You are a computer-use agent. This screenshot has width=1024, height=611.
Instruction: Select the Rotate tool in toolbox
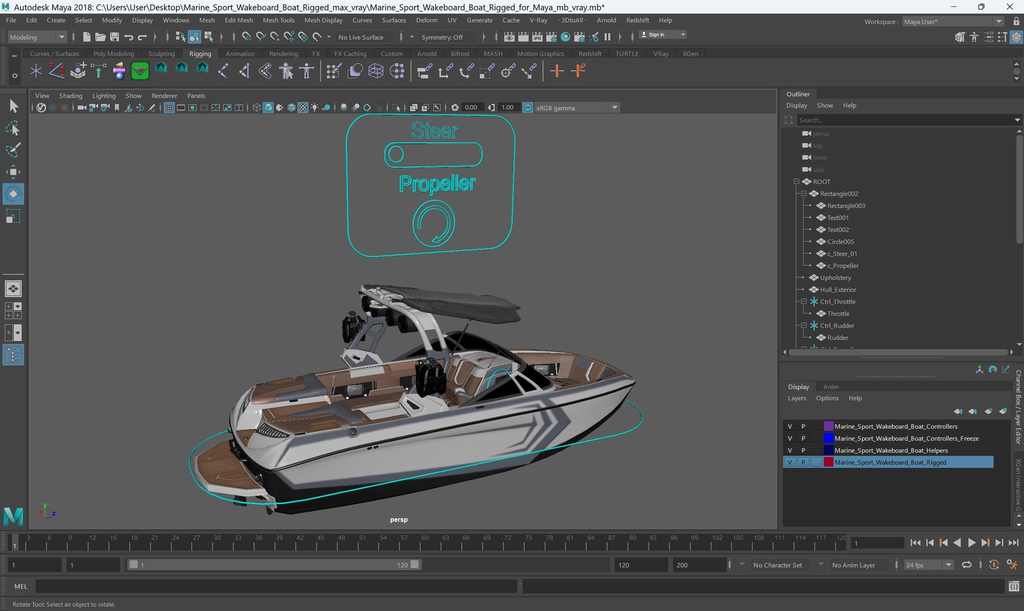[14, 194]
